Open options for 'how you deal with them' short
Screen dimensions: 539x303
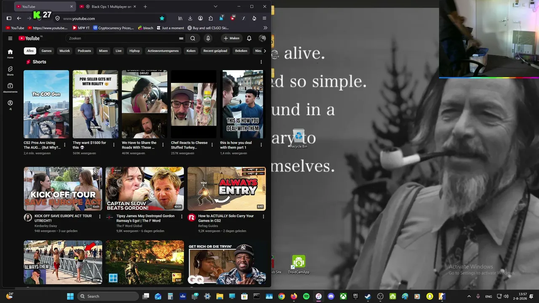click(261, 145)
